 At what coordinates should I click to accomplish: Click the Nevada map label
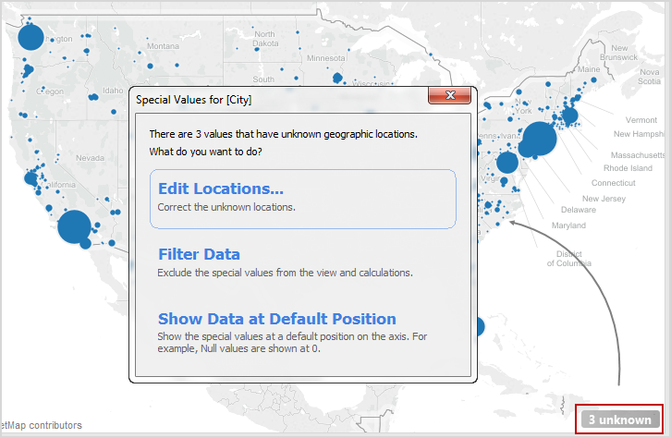(90, 158)
